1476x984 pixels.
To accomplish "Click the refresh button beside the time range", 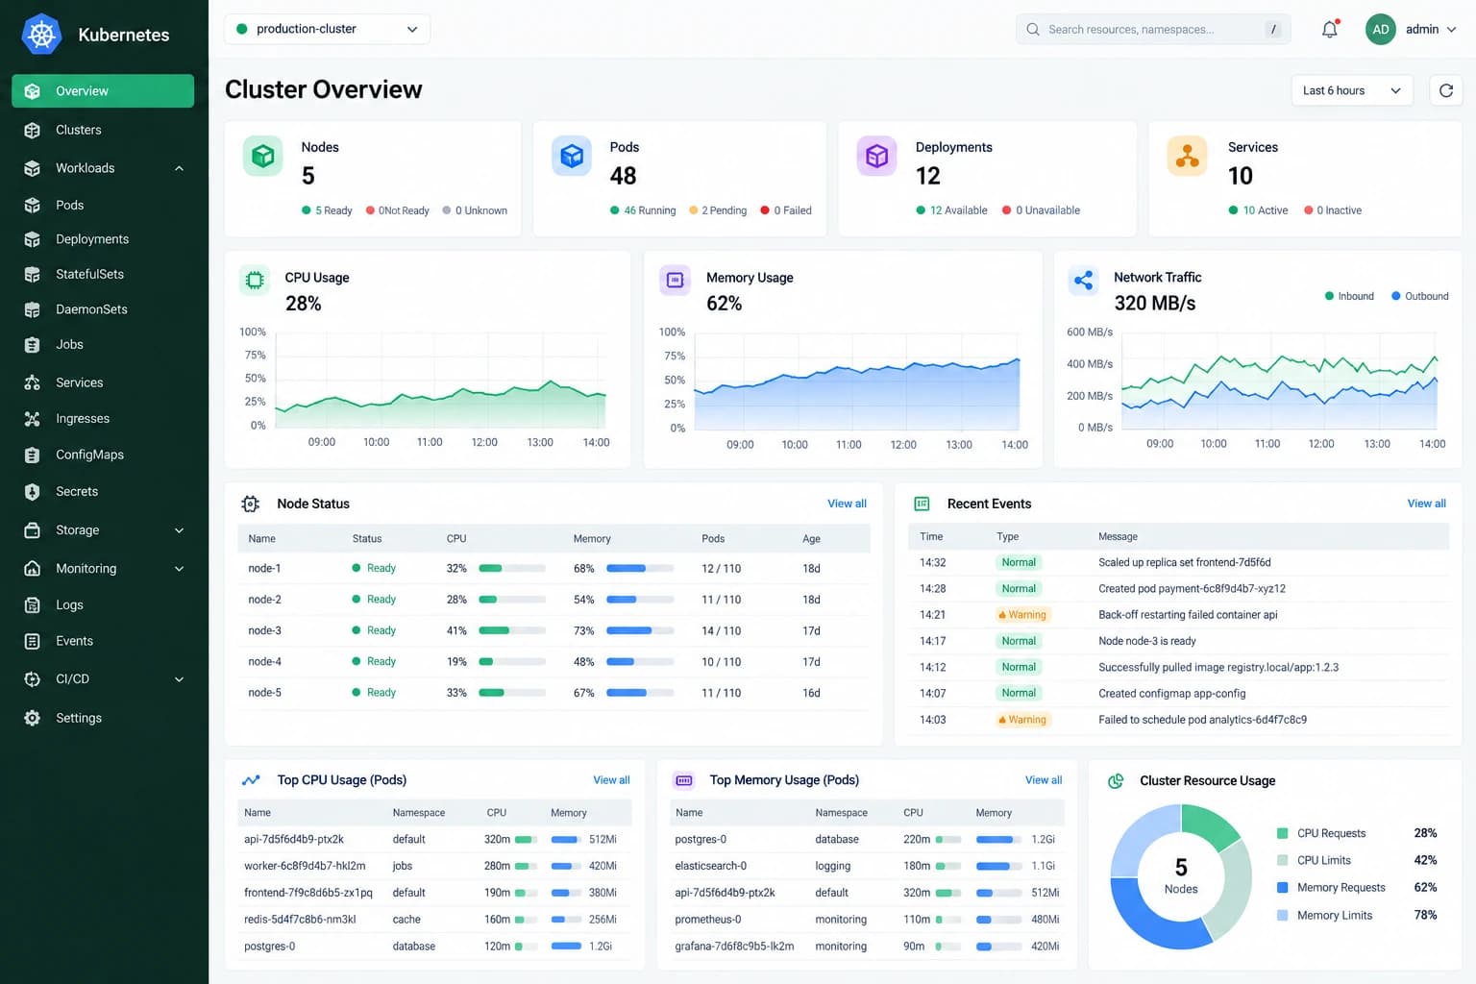I will (1446, 90).
